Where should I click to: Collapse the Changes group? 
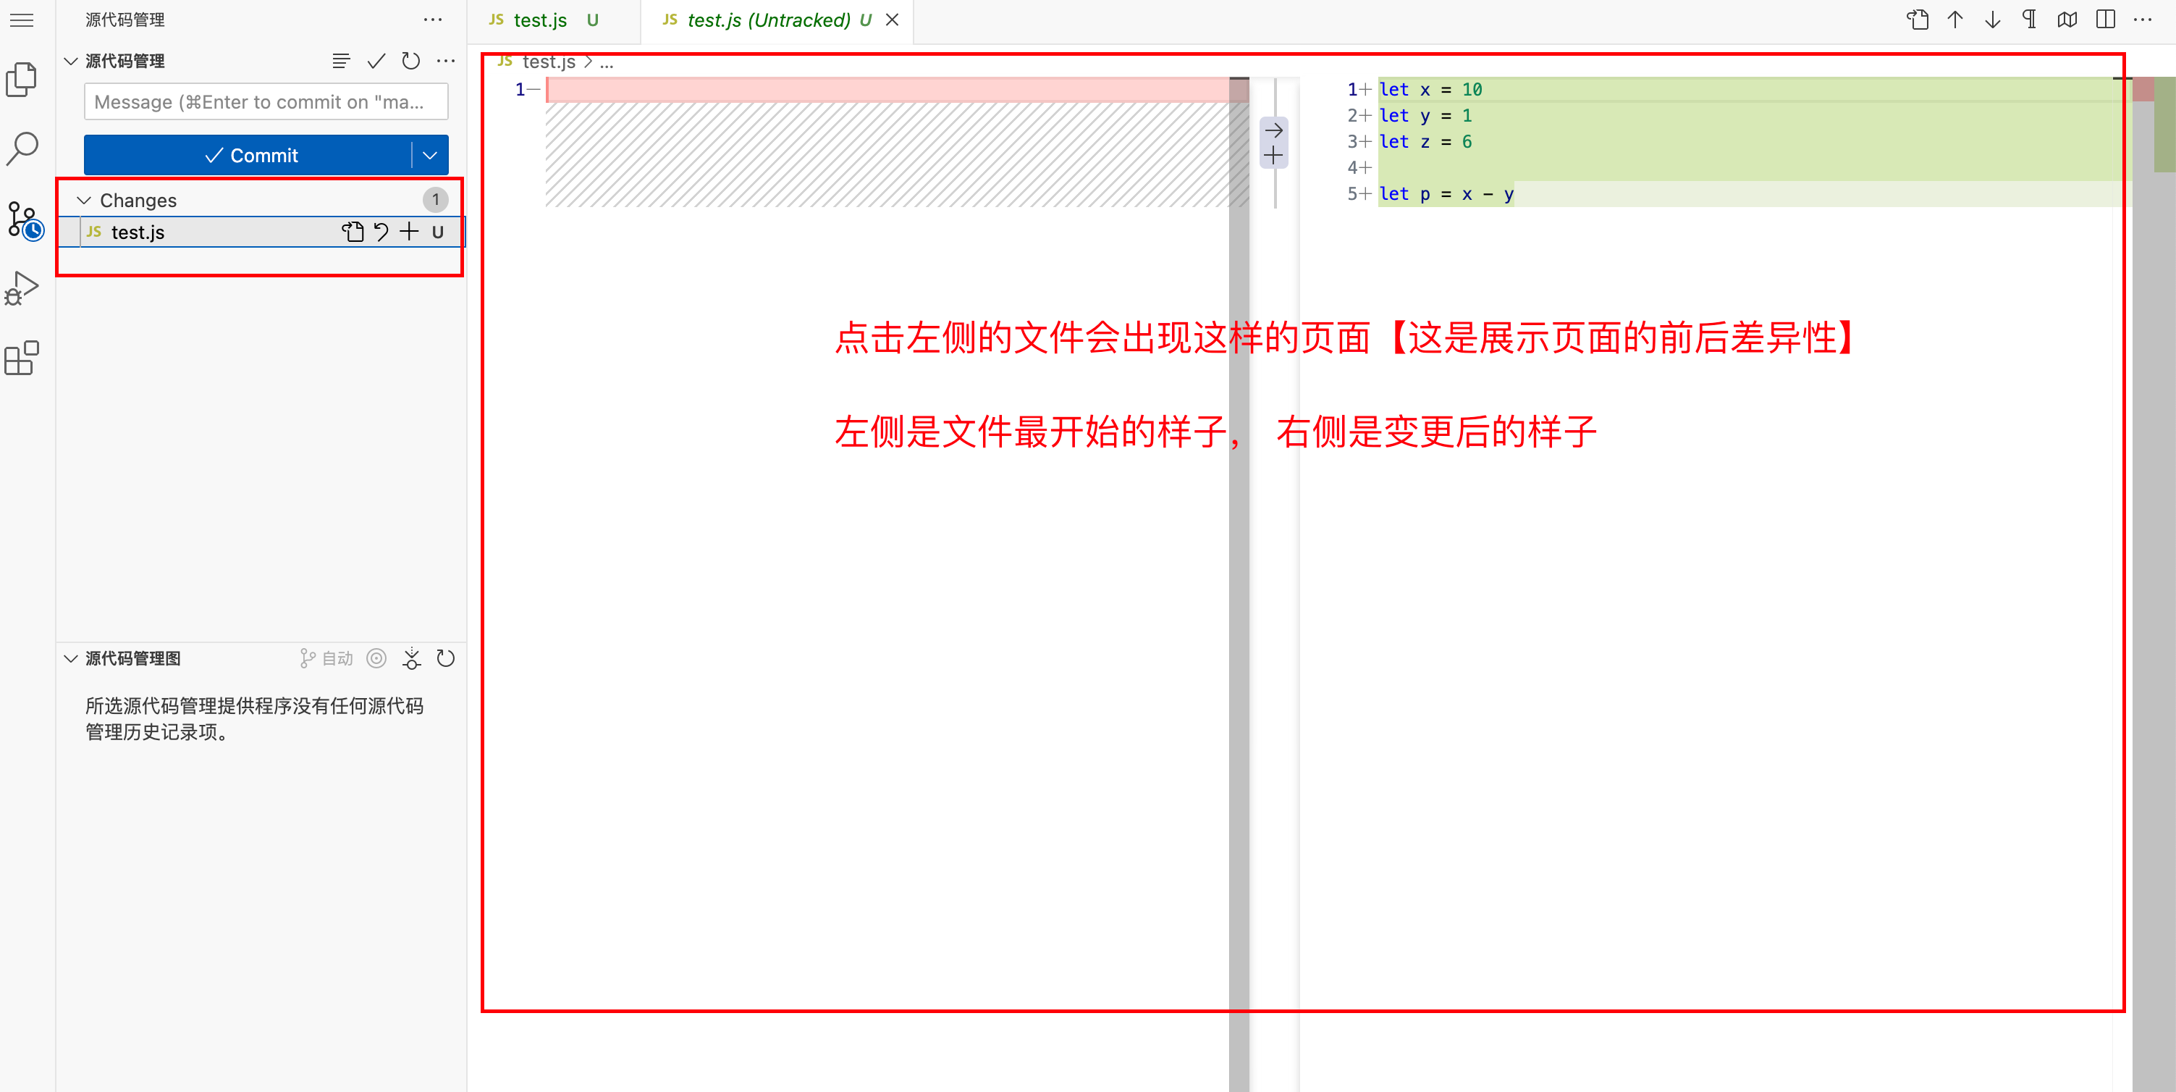84,201
